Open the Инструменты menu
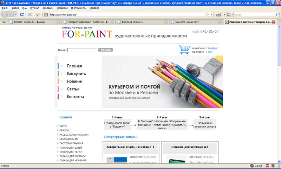 coord(79,8)
